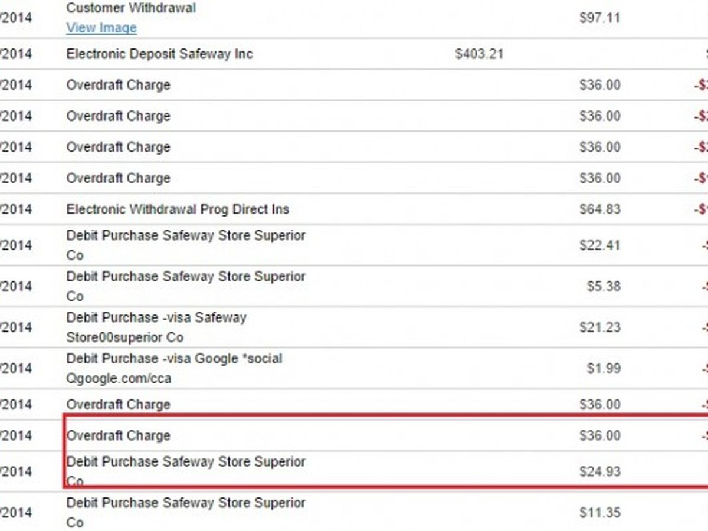Click the Google *social debit purchase entry
Screen dimensions: 708x531
(x=174, y=368)
